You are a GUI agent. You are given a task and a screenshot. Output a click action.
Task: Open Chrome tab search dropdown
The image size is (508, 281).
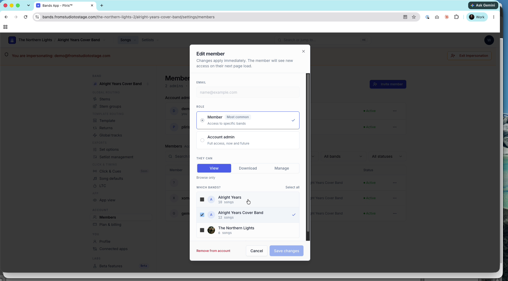28,5
